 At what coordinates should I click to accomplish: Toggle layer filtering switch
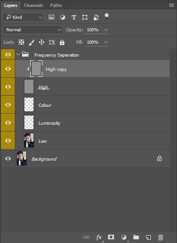pos(107,17)
